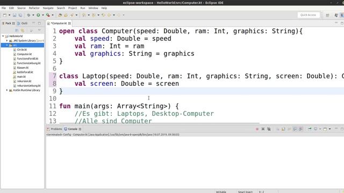The width and height of the screenshot is (344, 193).
Task: Click the External Tools run icon
Action: [48, 15]
